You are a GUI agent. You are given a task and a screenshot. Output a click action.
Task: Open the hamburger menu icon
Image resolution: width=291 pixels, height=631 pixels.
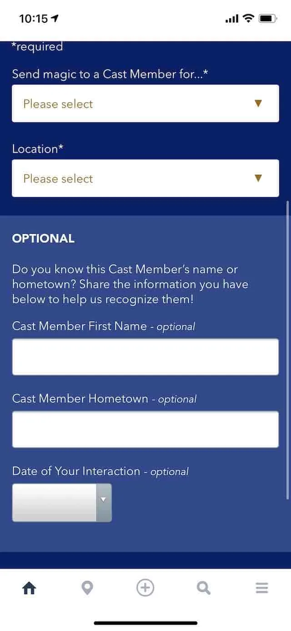tap(262, 588)
